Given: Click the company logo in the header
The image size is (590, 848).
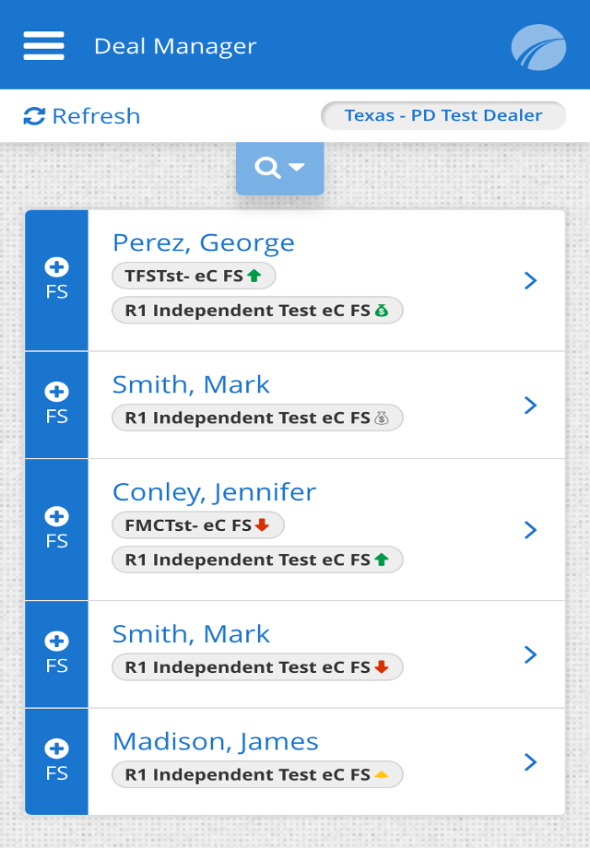Looking at the screenshot, I should tap(538, 47).
